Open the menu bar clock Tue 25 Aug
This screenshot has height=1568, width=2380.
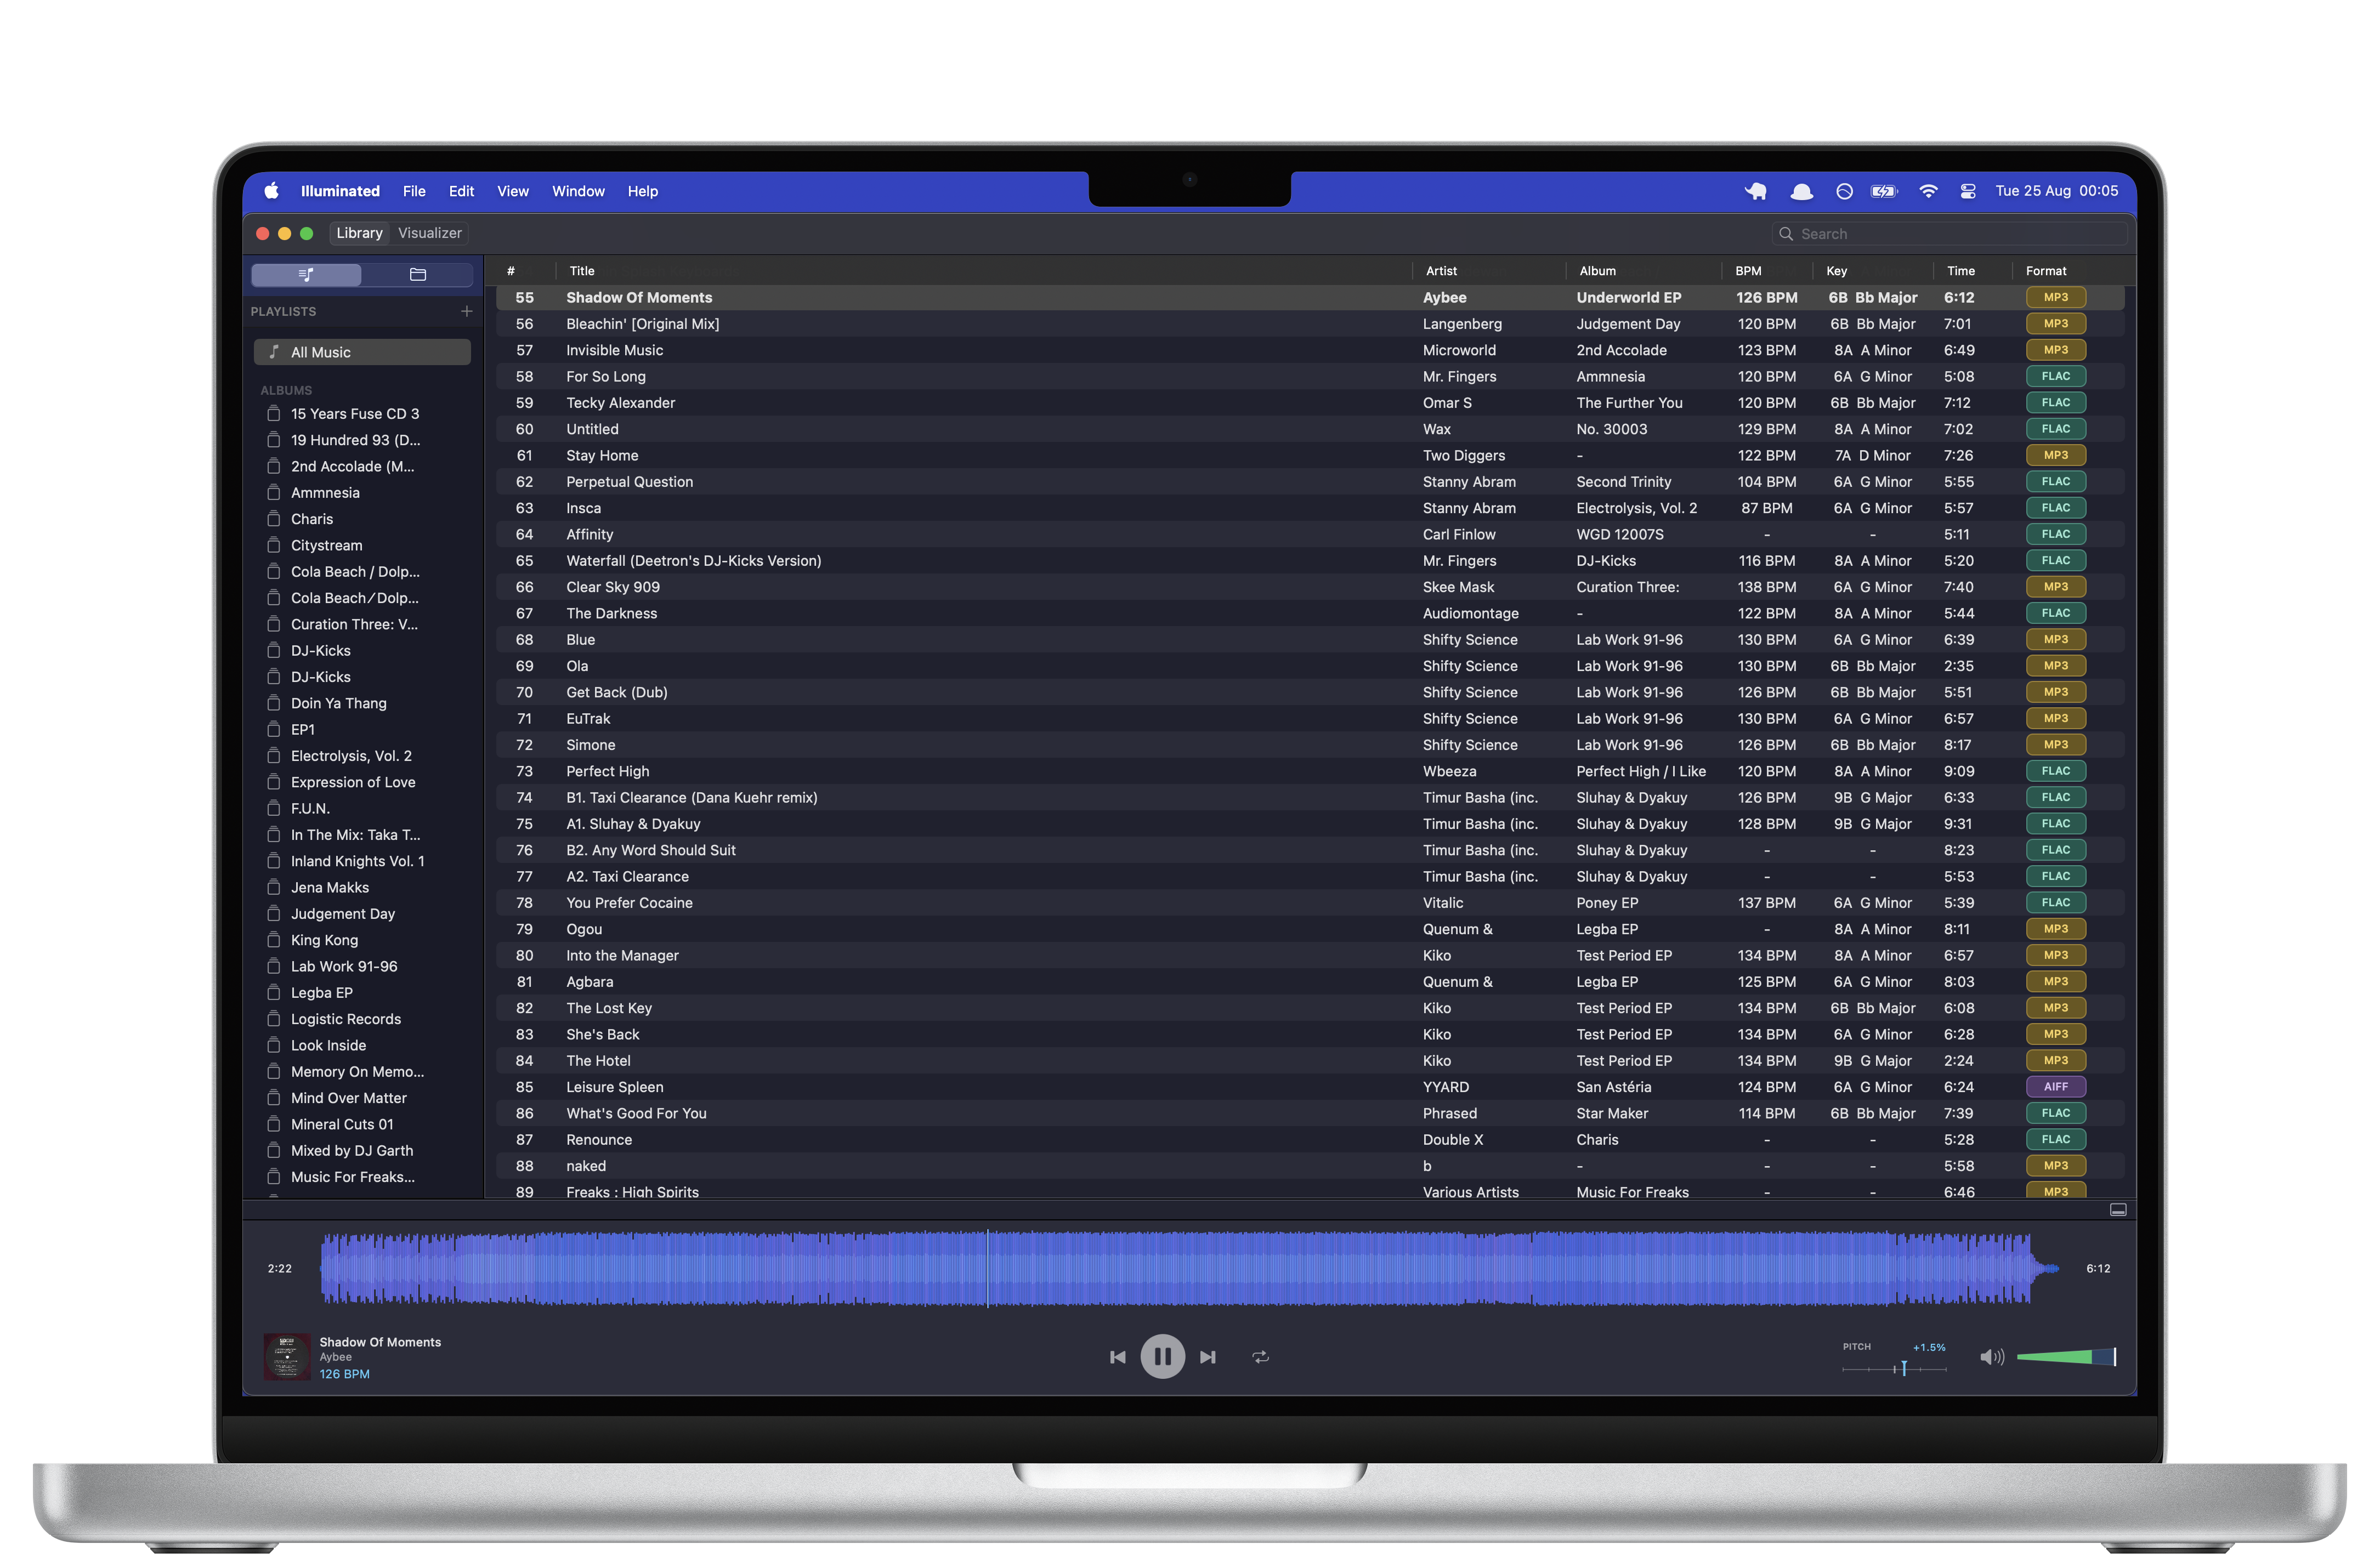(2056, 191)
